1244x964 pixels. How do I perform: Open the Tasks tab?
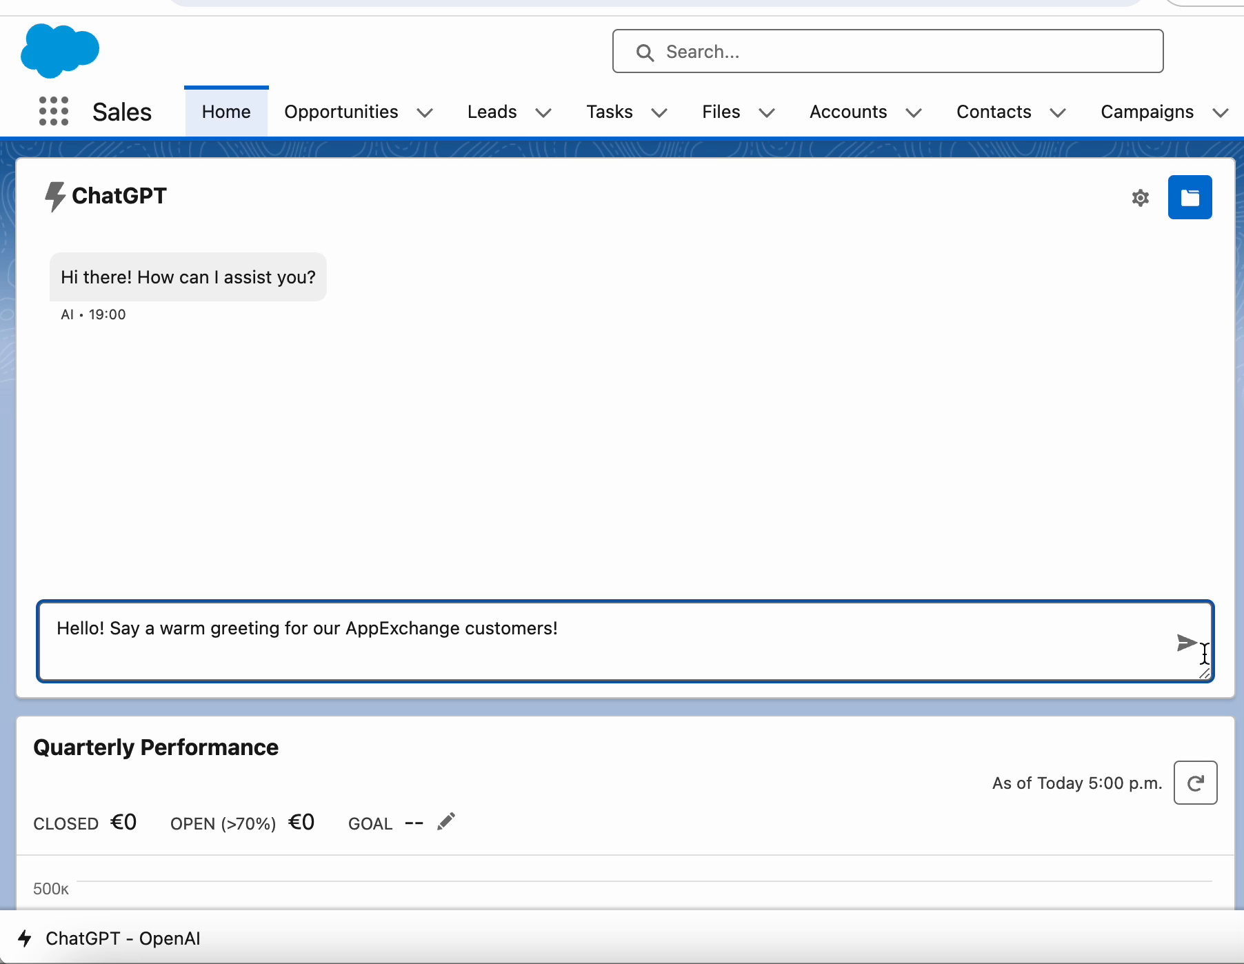(x=610, y=112)
